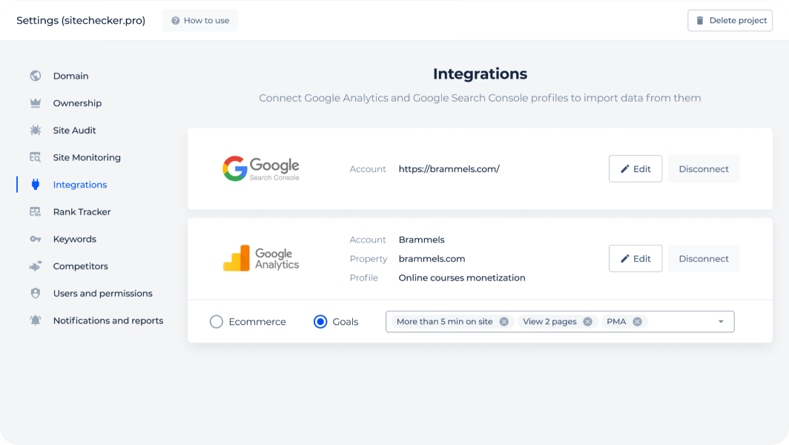Click the Integrations plug icon
The height and width of the screenshot is (445, 789).
36,184
